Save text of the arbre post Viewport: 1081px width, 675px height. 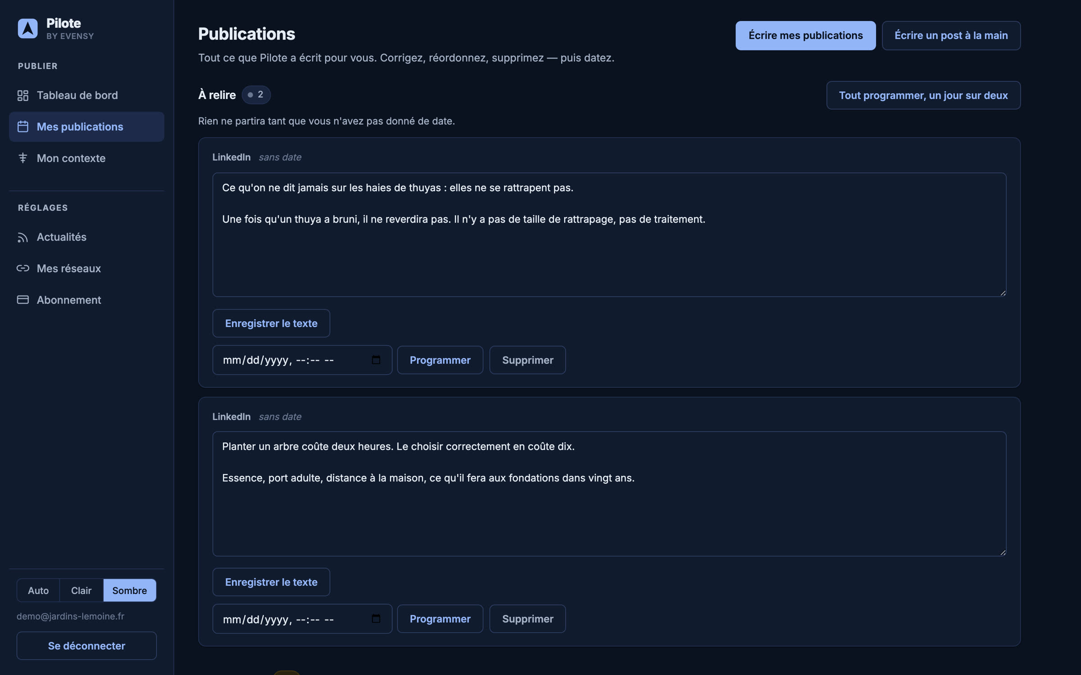271,582
